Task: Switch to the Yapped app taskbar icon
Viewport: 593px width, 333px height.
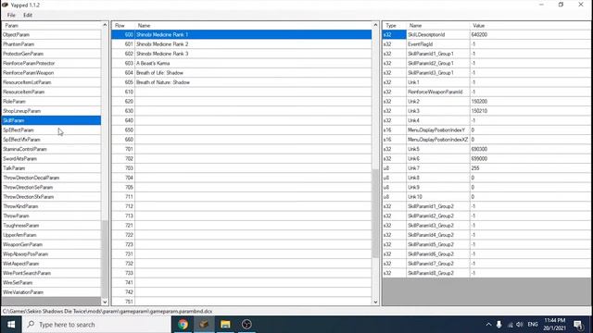Action: point(204,325)
